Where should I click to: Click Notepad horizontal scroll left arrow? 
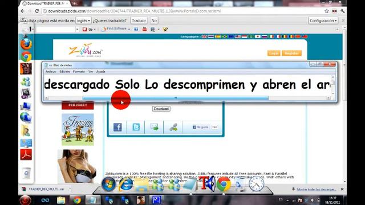tap(47, 98)
